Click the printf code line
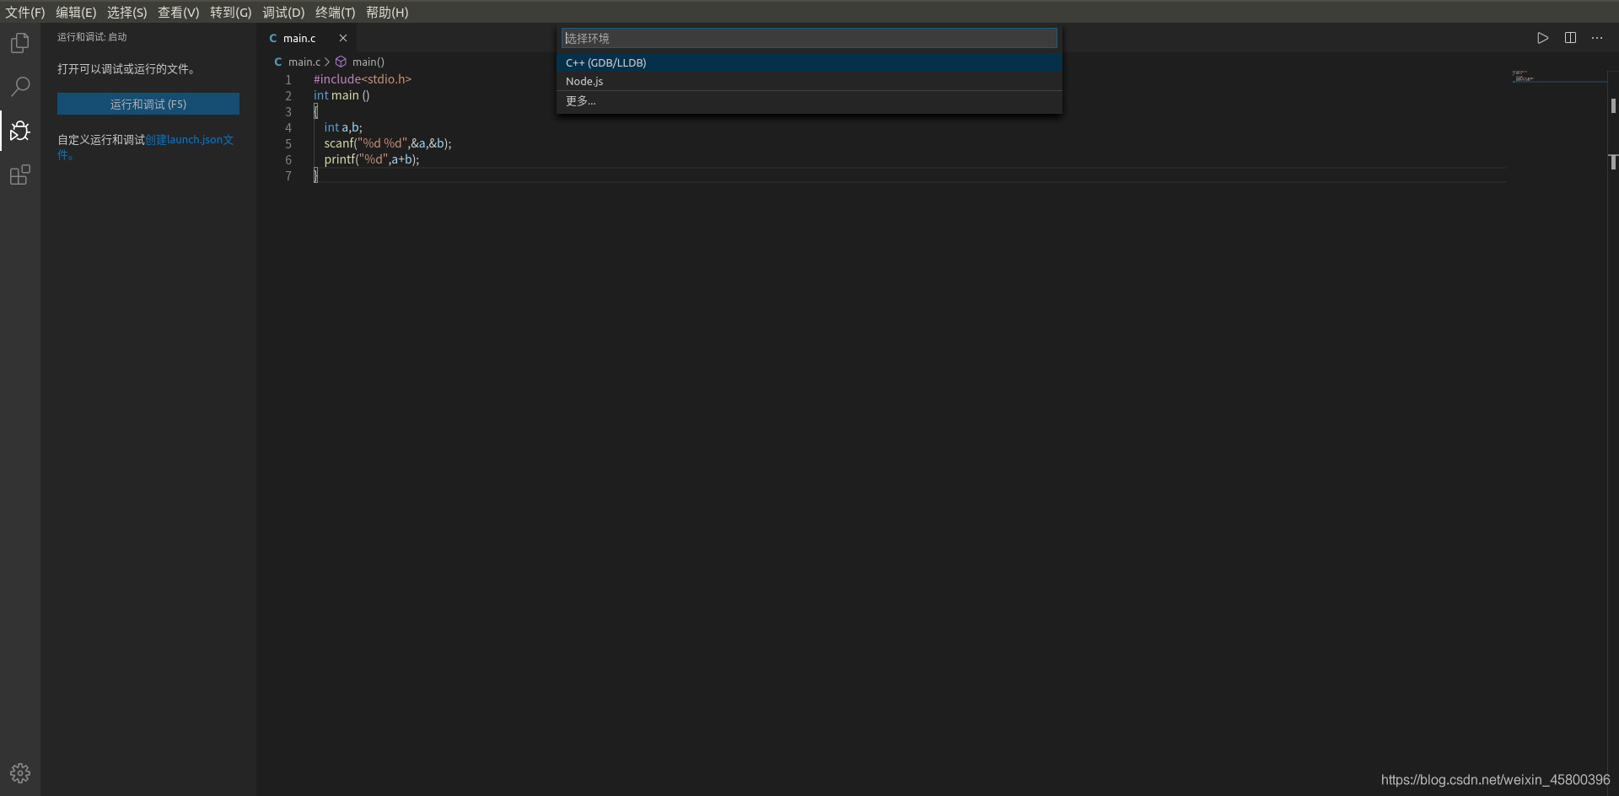Screen dimensions: 1619x796 click(x=372, y=159)
